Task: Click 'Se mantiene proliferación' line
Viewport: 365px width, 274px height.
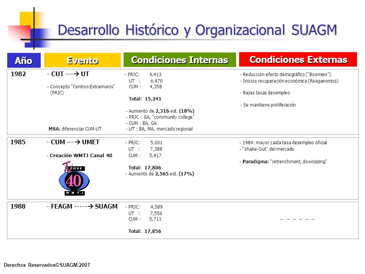Action: pos(268,105)
